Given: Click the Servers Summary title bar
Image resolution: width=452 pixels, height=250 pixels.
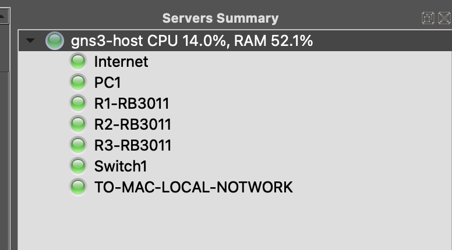Looking at the screenshot, I should 220,19.
